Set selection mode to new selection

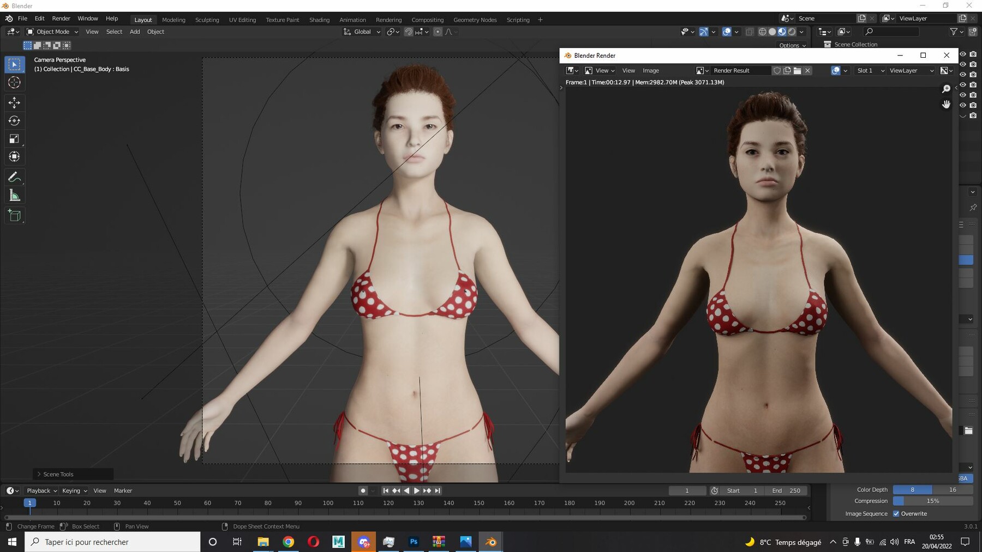click(x=27, y=45)
